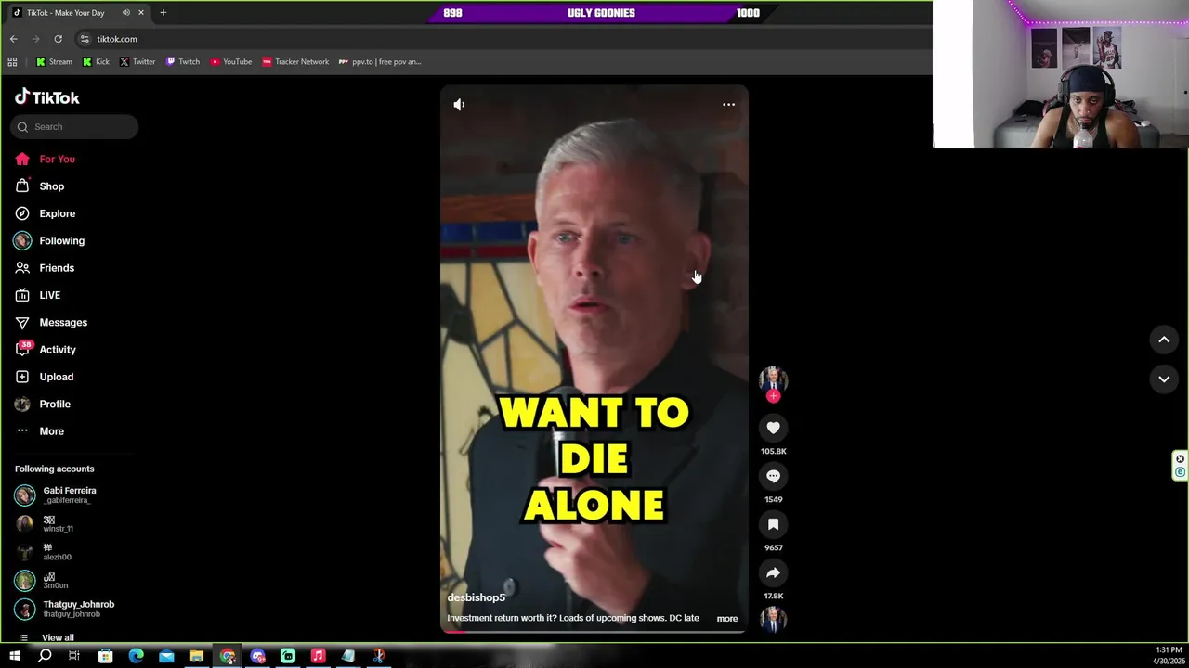The width and height of the screenshot is (1189, 668).
Task: Expand following accounts with View all
Action: pos(58,637)
